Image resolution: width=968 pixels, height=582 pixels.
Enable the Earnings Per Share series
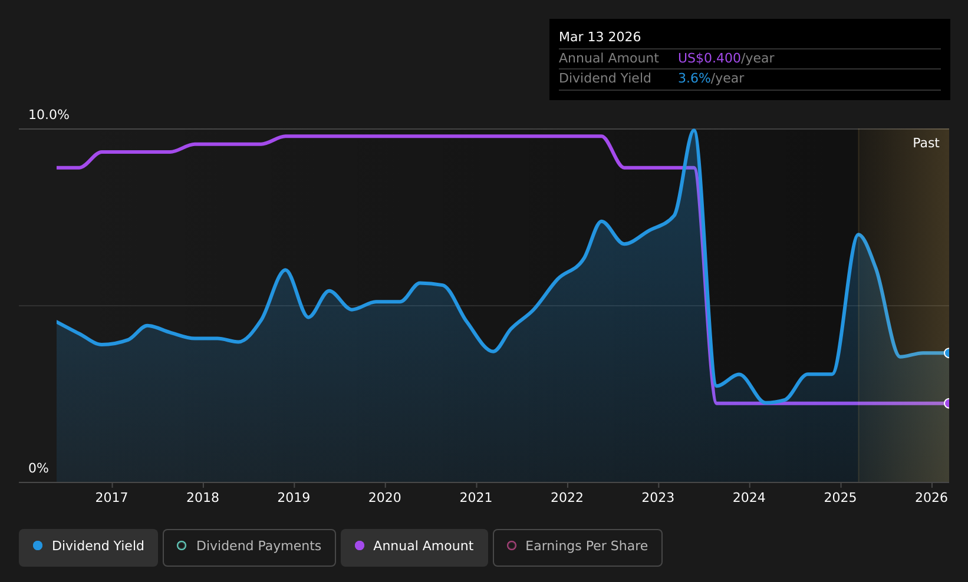(577, 548)
